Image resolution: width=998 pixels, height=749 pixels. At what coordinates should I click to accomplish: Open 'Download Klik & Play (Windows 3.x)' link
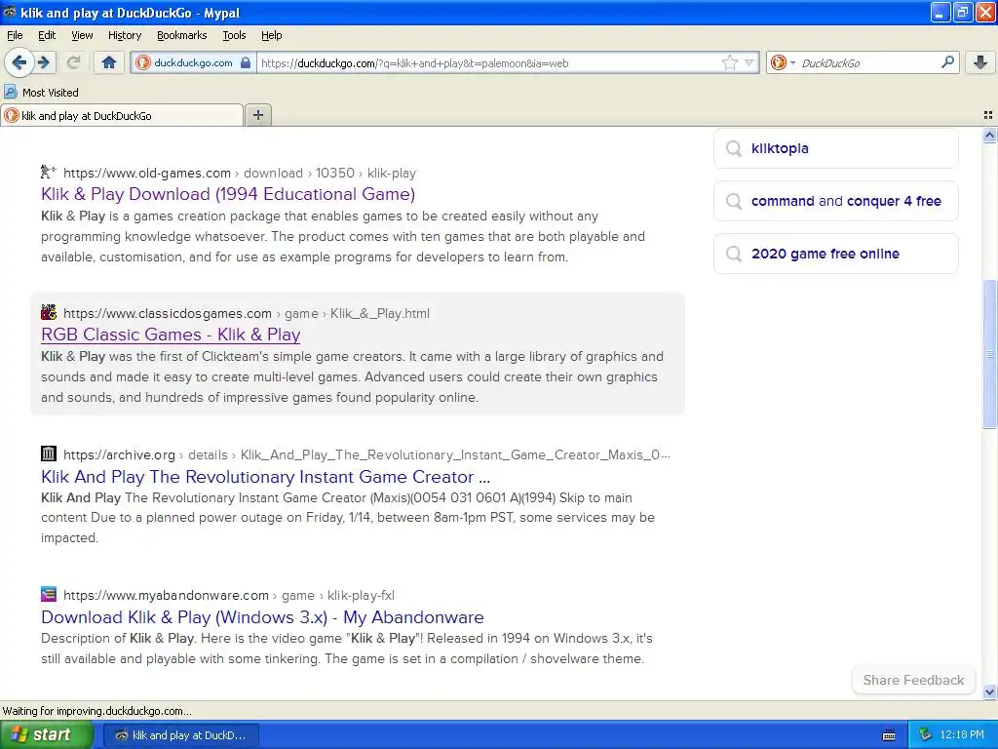click(262, 617)
